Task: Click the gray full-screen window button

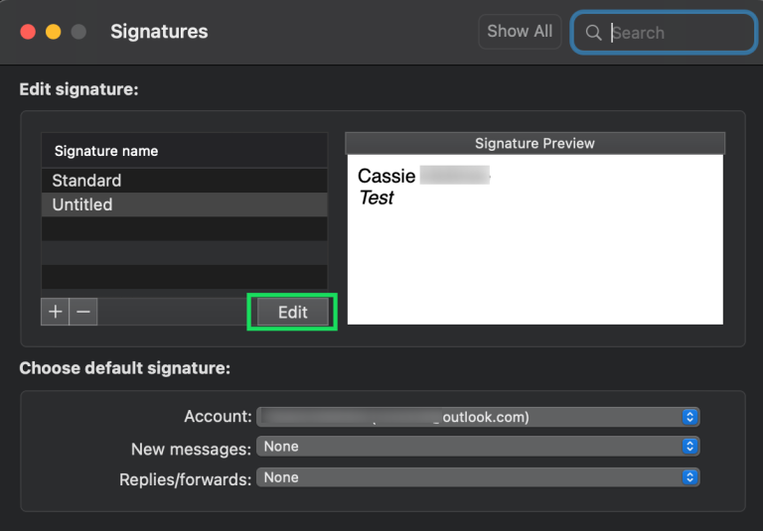Action: click(x=78, y=32)
